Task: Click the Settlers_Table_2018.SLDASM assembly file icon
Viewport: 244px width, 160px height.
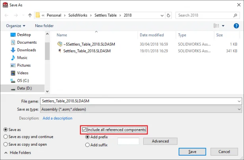Action: tap(60, 51)
